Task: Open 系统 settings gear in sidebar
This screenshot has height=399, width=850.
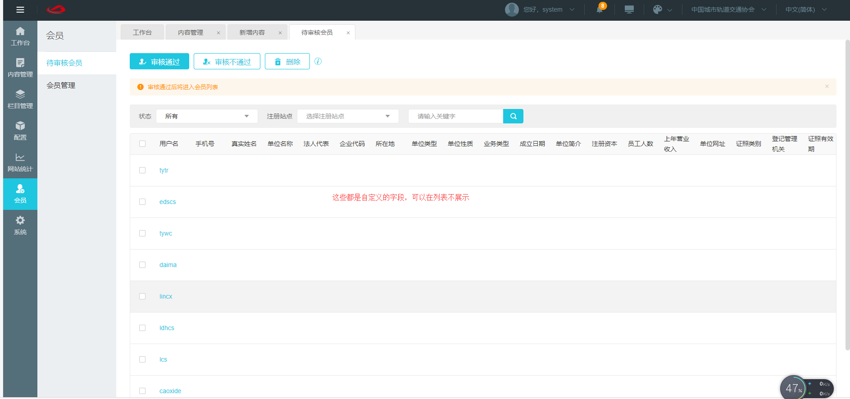Action: pyautogui.click(x=20, y=225)
